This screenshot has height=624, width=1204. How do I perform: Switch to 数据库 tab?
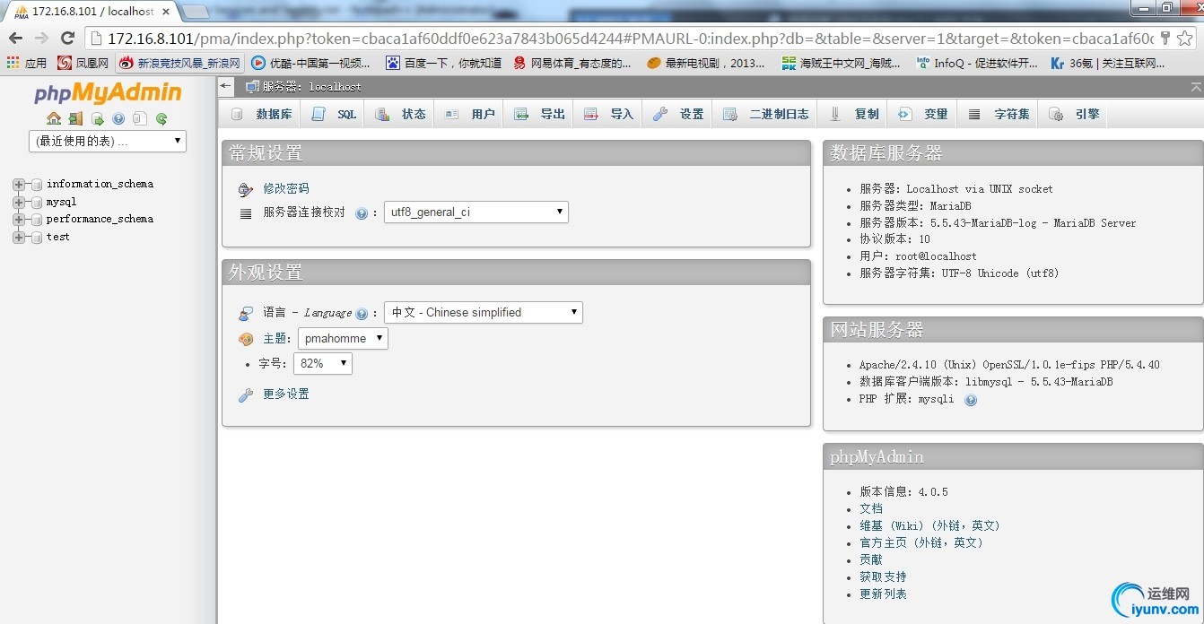(x=261, y=114)
